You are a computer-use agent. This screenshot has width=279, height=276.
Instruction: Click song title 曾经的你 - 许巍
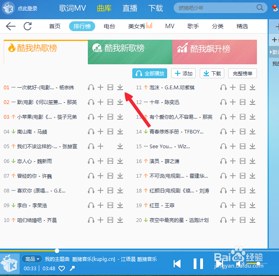35,176
